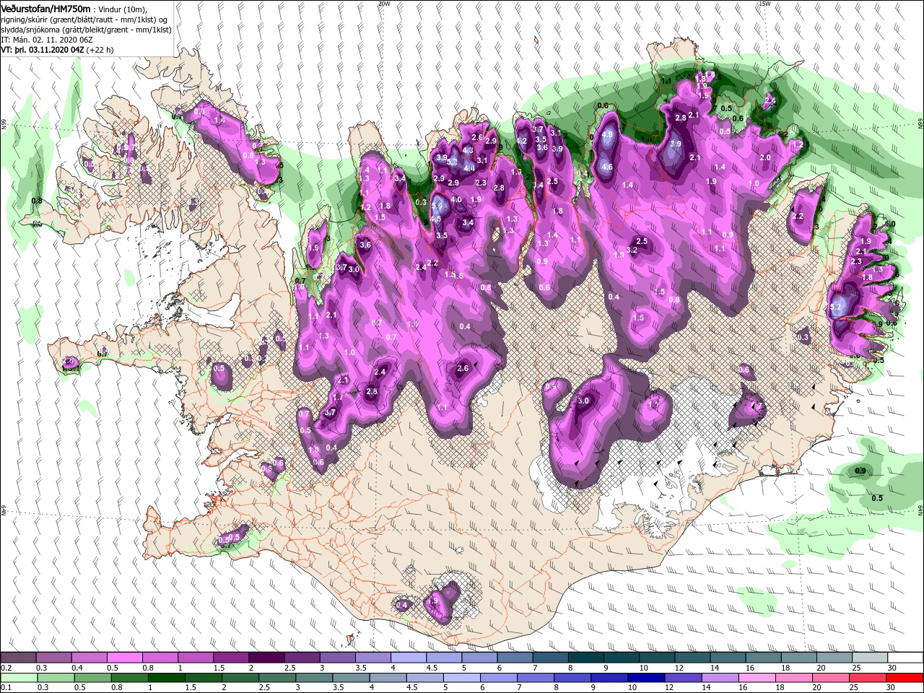Image resolution: width=924 pixels, height=693 pixels.
Task: Pick top-row light lavender swatch at 4
Action: 408,658
